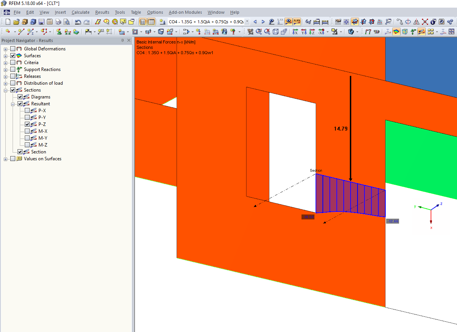Uncheck the P-Z resultant checkbox
Image resolution: width=457 pixels, height=332 pixels.
[x=27, y=124]
